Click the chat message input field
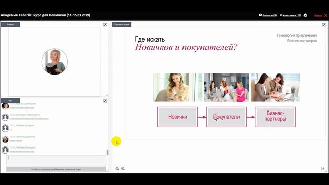The height and width of the screenshot is (185, 329). [x=56, y=160]
